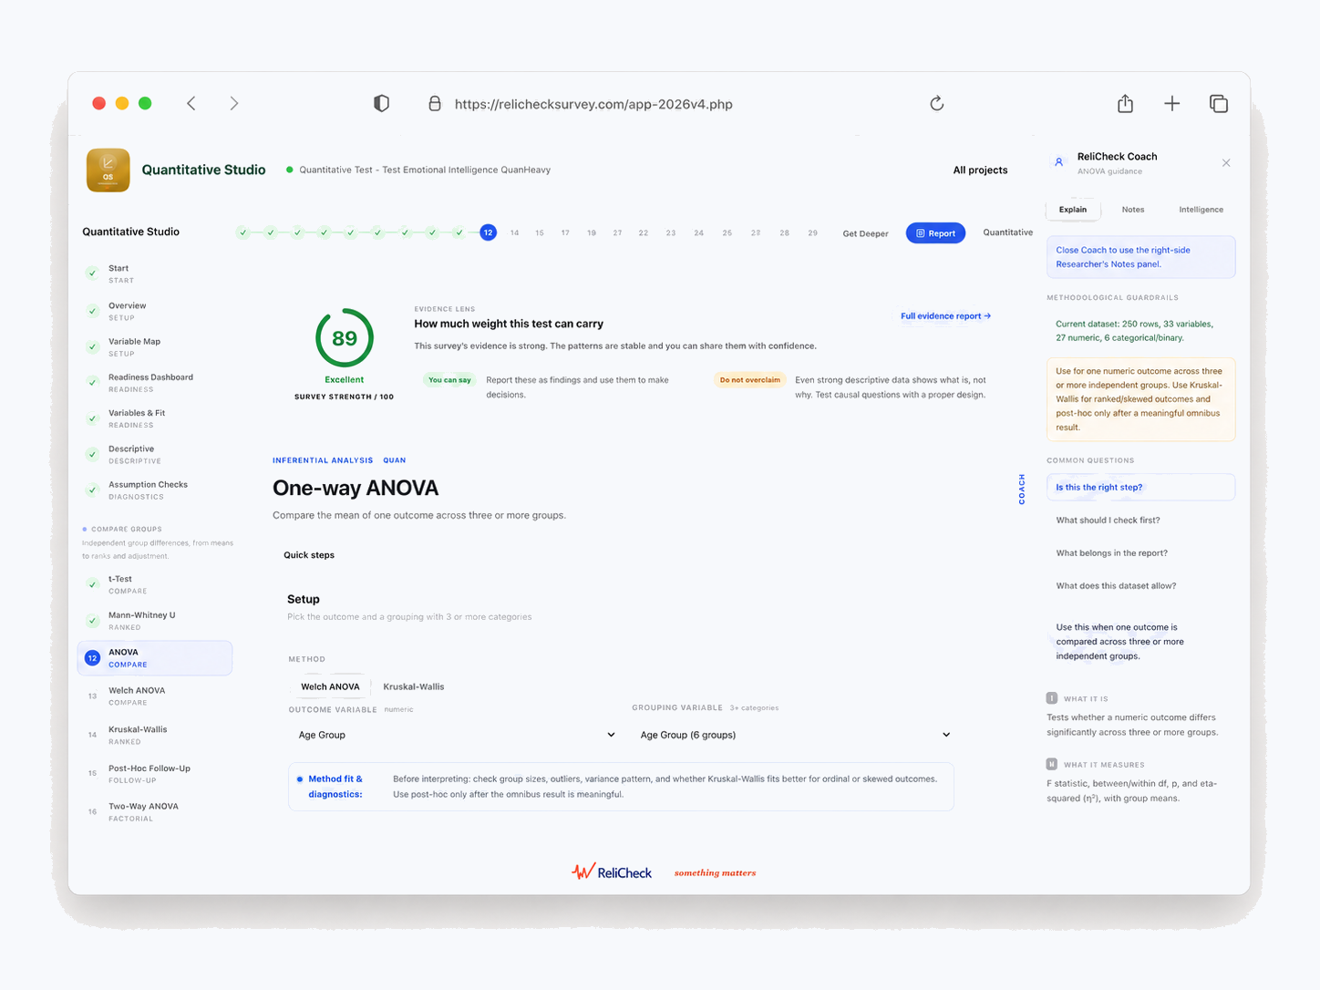The width and height of the screenshot is (1320, 990).
Task: Jump to step 19 in the progress bar
Action: [592, 233]
